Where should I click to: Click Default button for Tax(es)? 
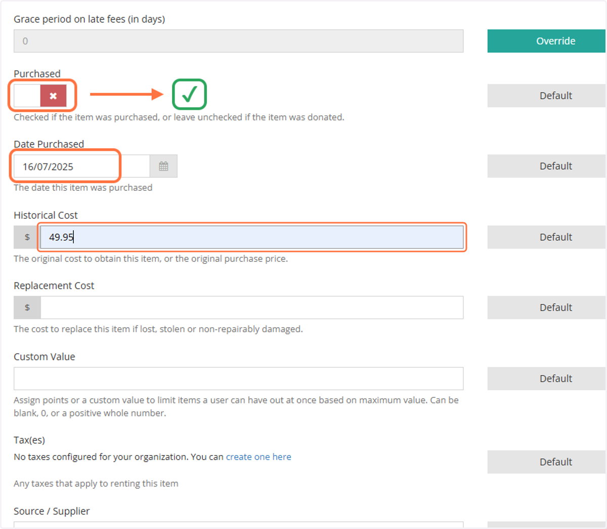[546, 462]
